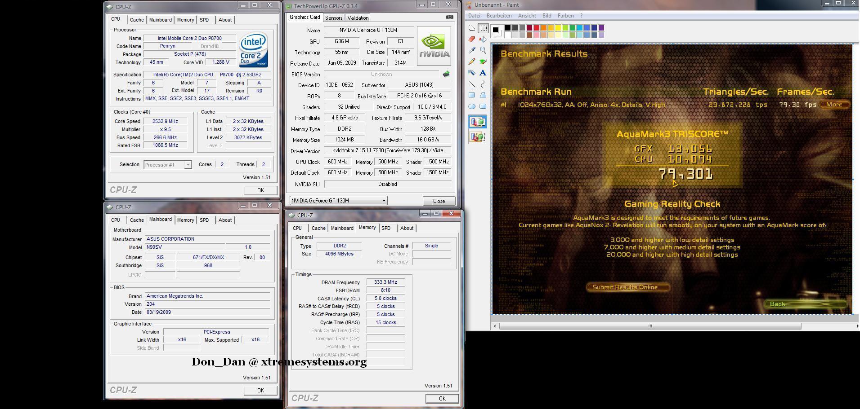Click Close button in GPU-Z
860x409 pixels.
tap(439, 201)
